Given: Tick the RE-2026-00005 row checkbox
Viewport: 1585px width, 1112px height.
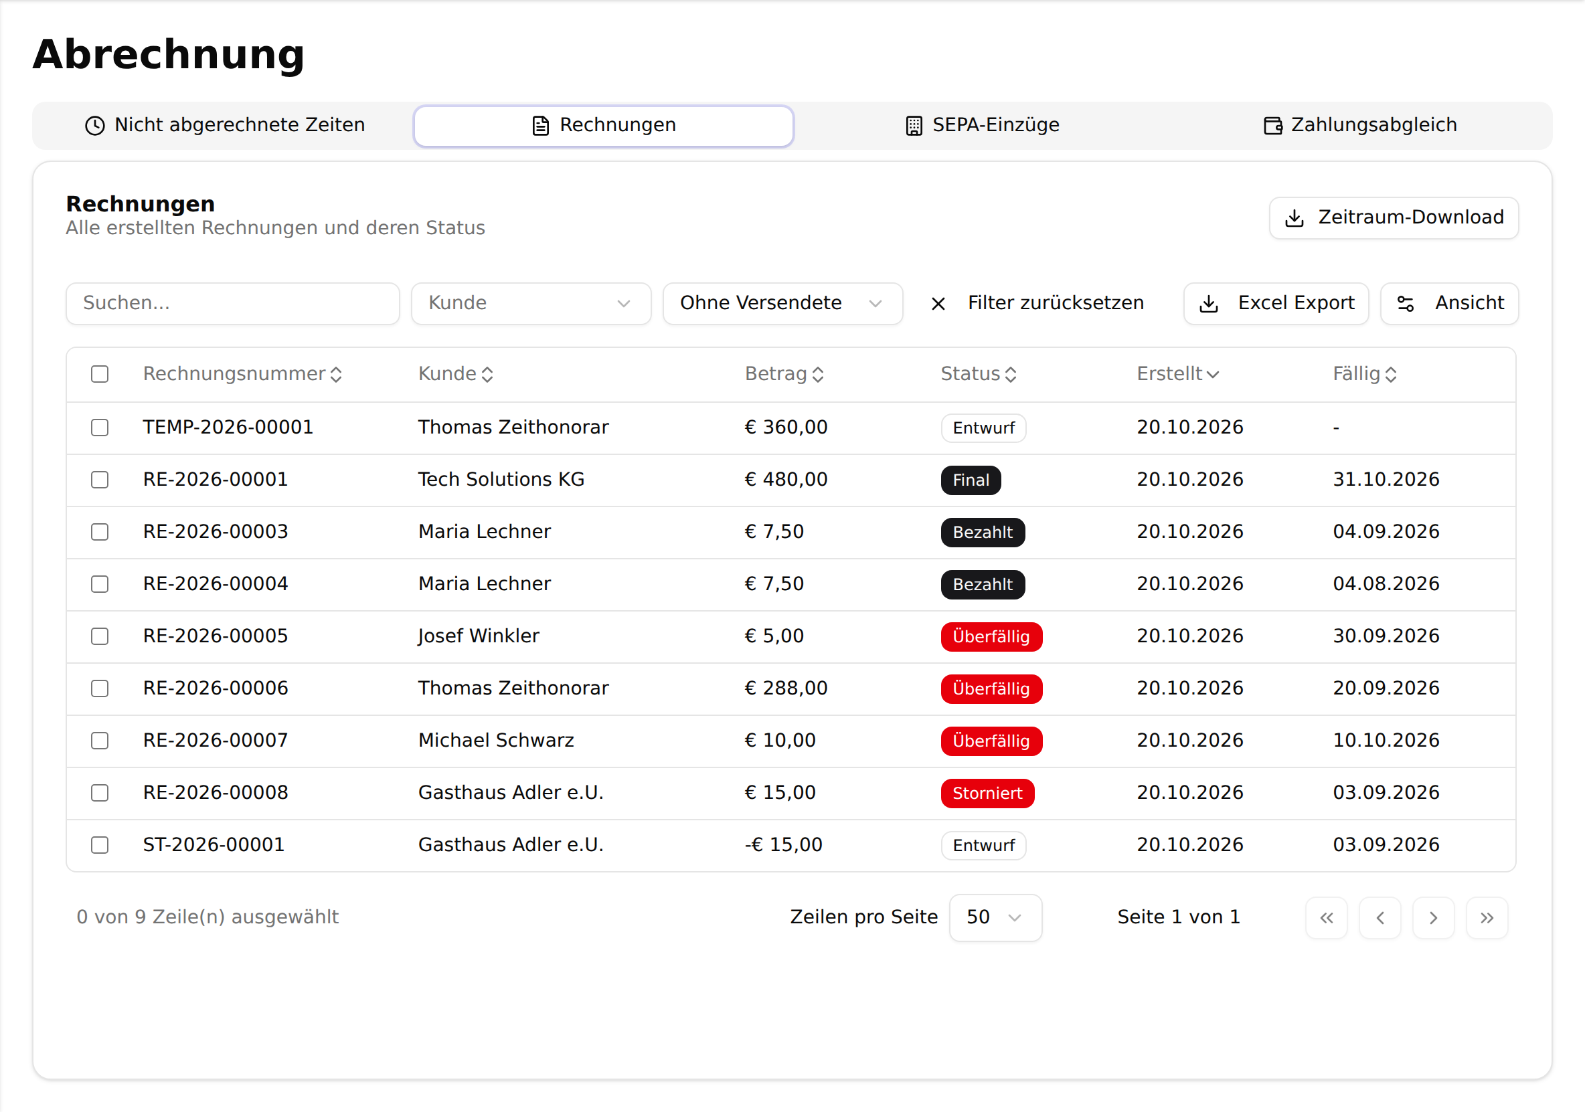Looking at the screenshot, I should [x=100, y=636].
